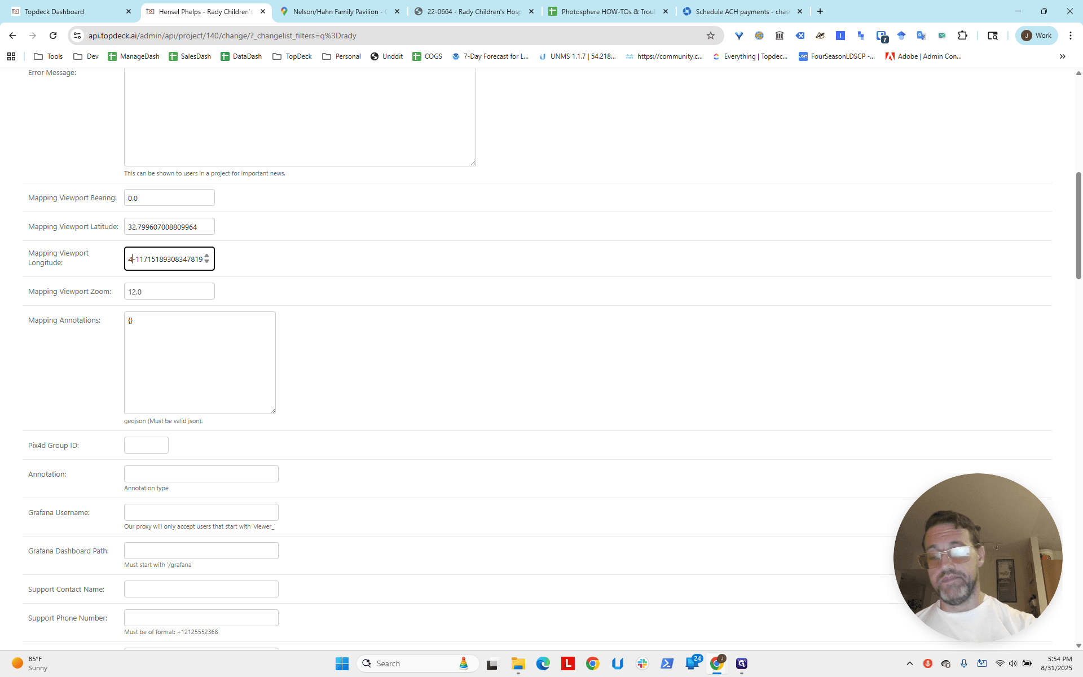Viewport: 1083px width, 677px height.
Task: Open the apps grid in bookmarks bar
Action: (11, 56)
